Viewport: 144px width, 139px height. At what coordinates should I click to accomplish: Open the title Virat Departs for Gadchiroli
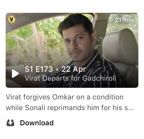point(70,78)
